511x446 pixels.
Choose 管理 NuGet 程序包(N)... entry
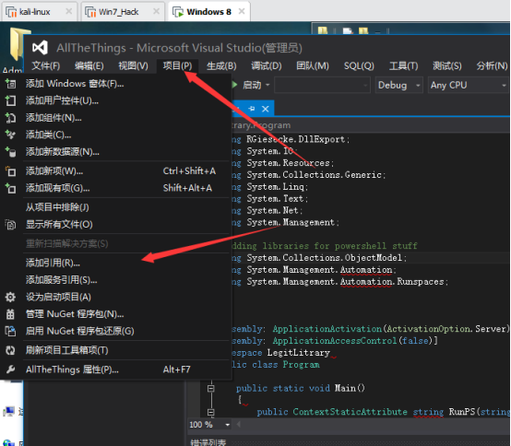click(x=115, y=314)
